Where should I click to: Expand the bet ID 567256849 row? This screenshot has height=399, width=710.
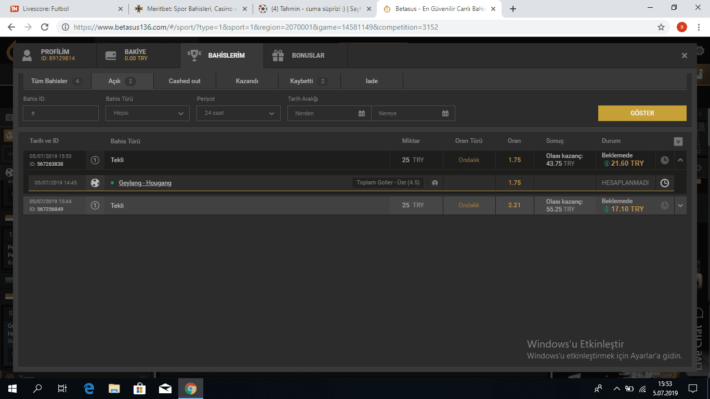(x=680, y=206)
